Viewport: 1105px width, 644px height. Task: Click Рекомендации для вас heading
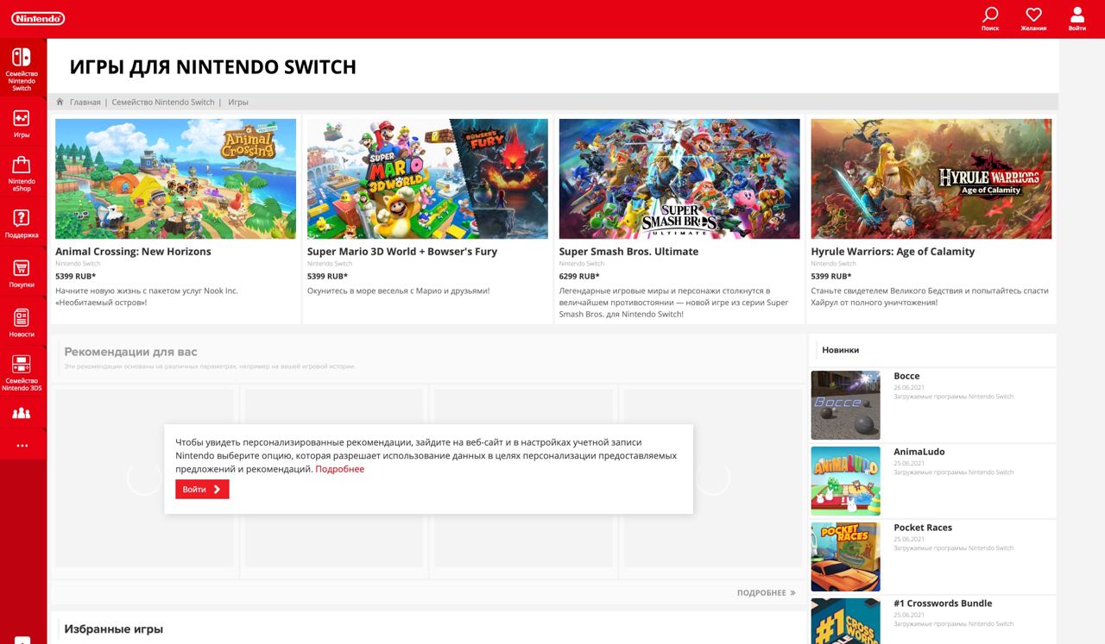(x=130, y=352)
